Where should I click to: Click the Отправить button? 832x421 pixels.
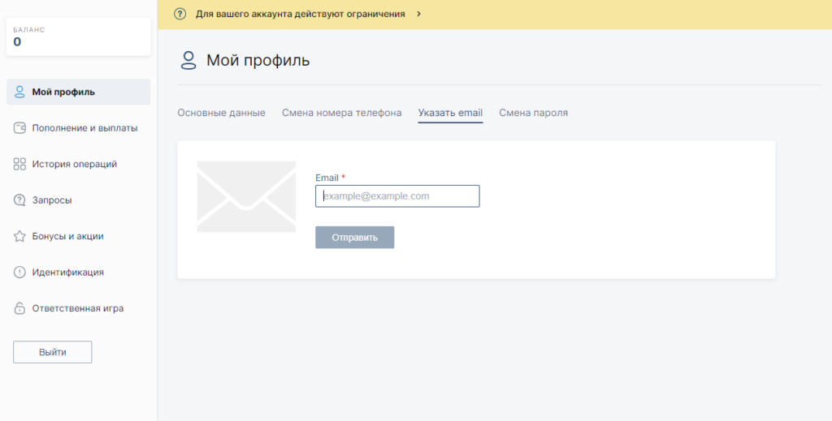pos(355,237)
